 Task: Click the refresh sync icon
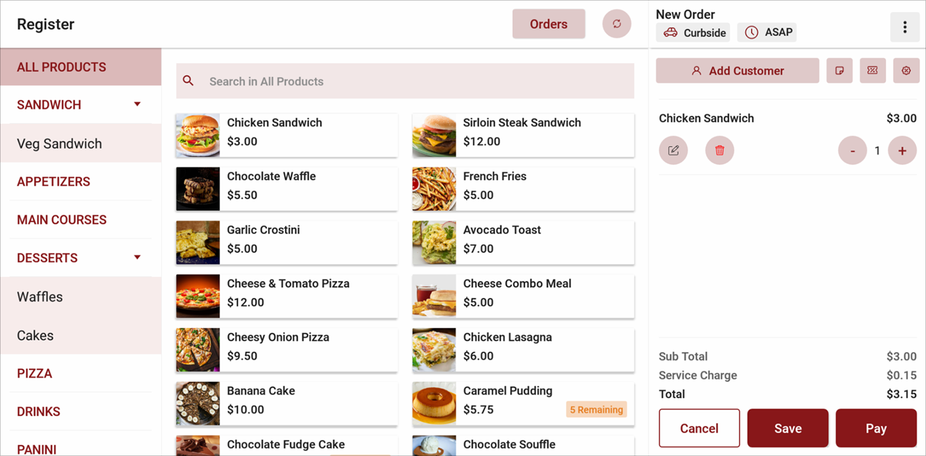pos(617,24)
